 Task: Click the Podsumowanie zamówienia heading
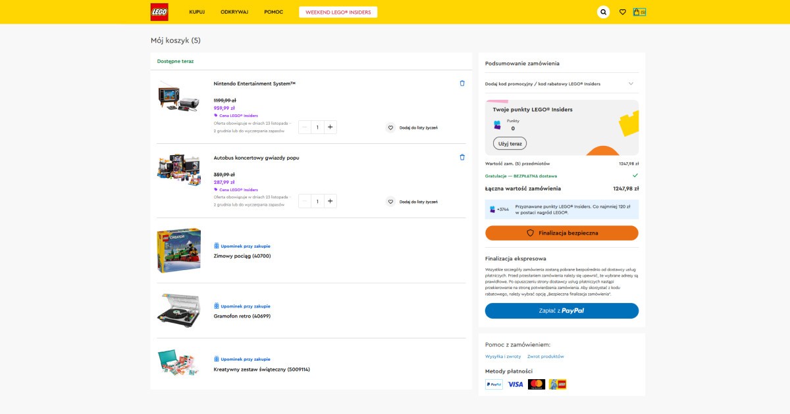[522, 63]
